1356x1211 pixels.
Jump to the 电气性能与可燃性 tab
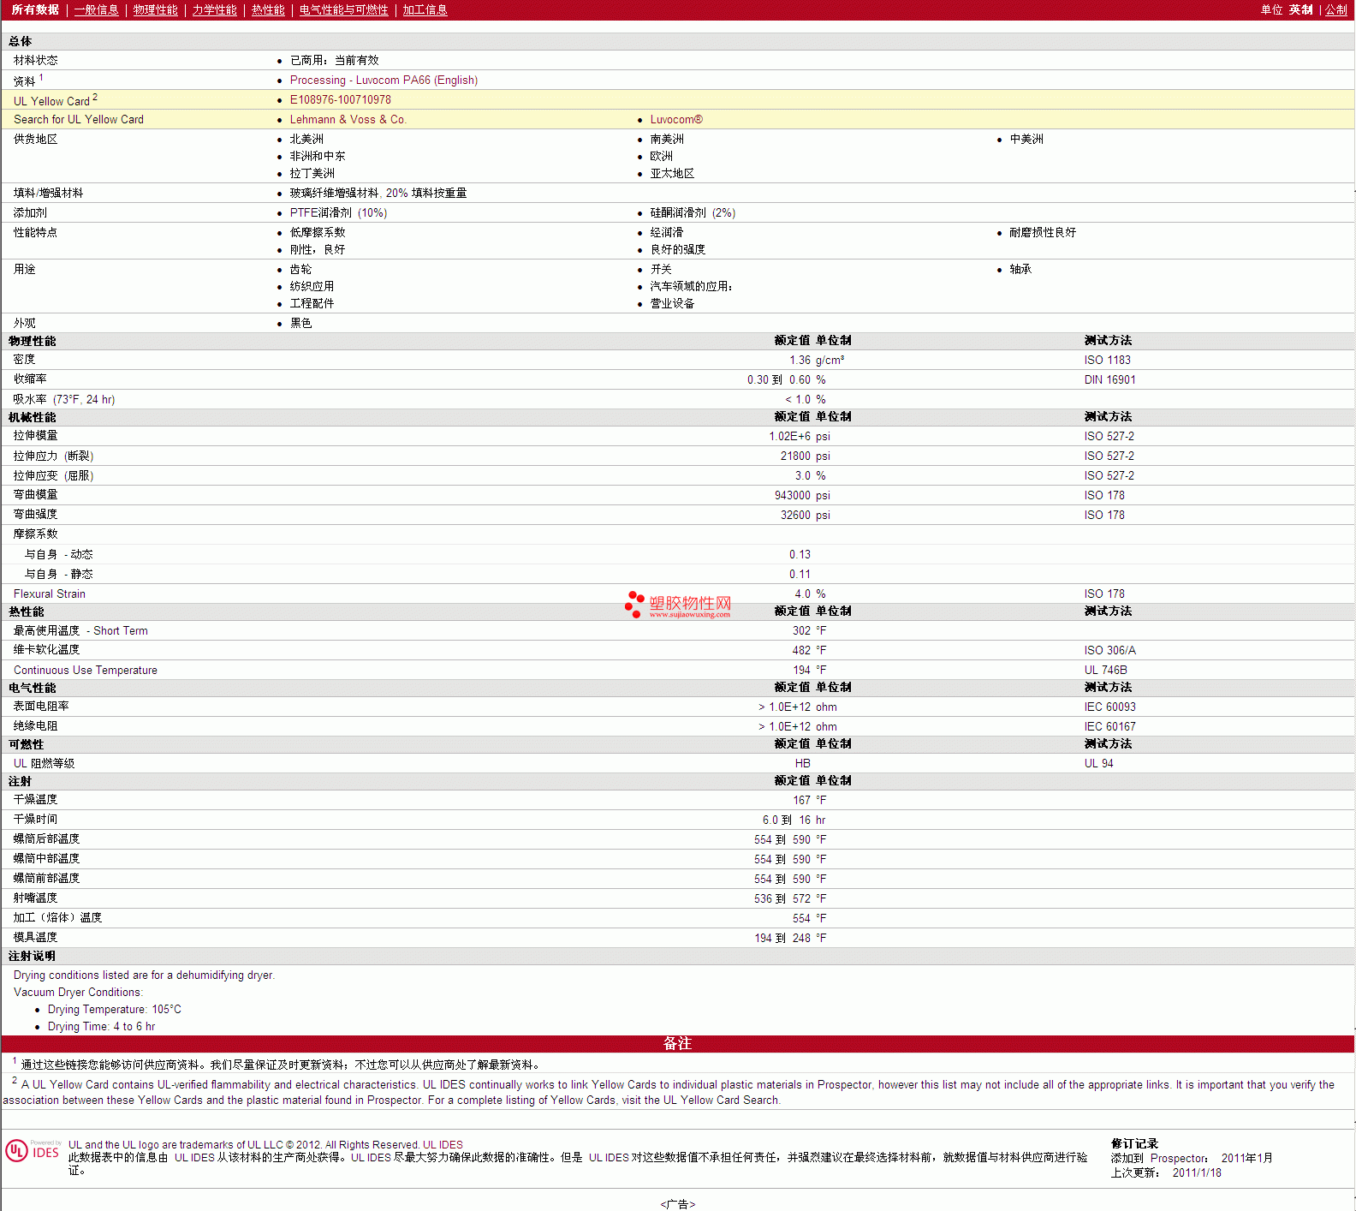point(343,10)
